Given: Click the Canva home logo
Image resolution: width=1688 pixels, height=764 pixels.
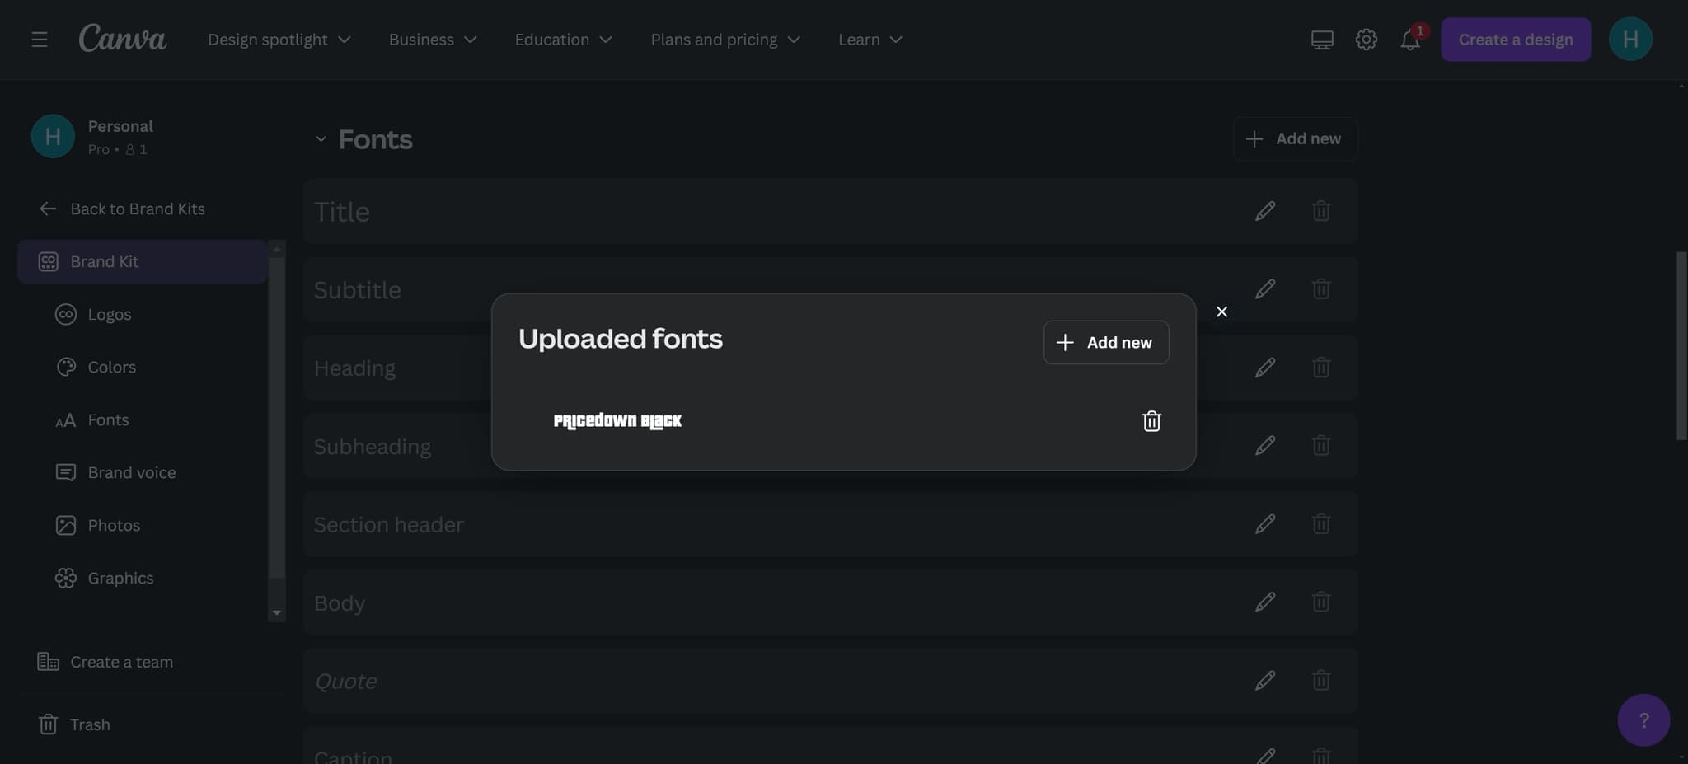Looking at the screenshot, I should (x=123, y=39).
